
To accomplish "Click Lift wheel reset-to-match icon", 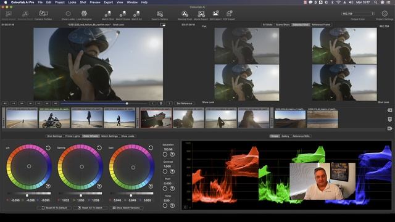I will 48,186.
